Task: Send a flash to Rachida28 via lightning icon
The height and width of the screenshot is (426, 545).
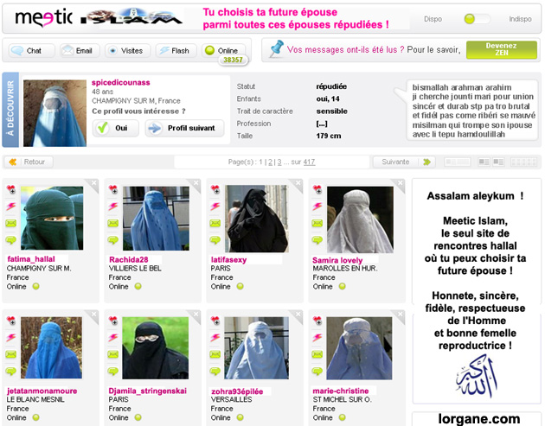Action: coord(112,207)
